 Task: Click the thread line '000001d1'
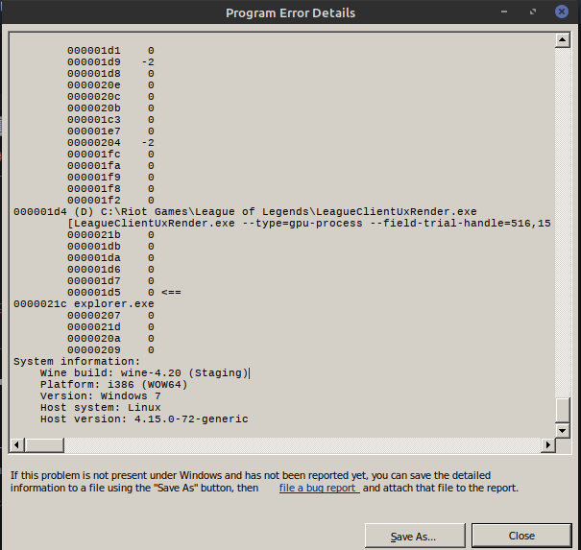point(110,50)
